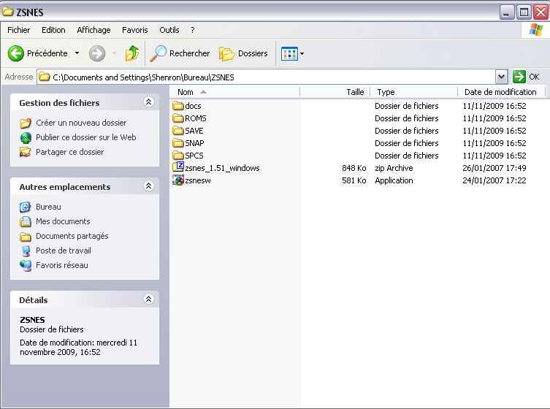Sort by the Nom column header
550x409 pixels.
point(234,92)
